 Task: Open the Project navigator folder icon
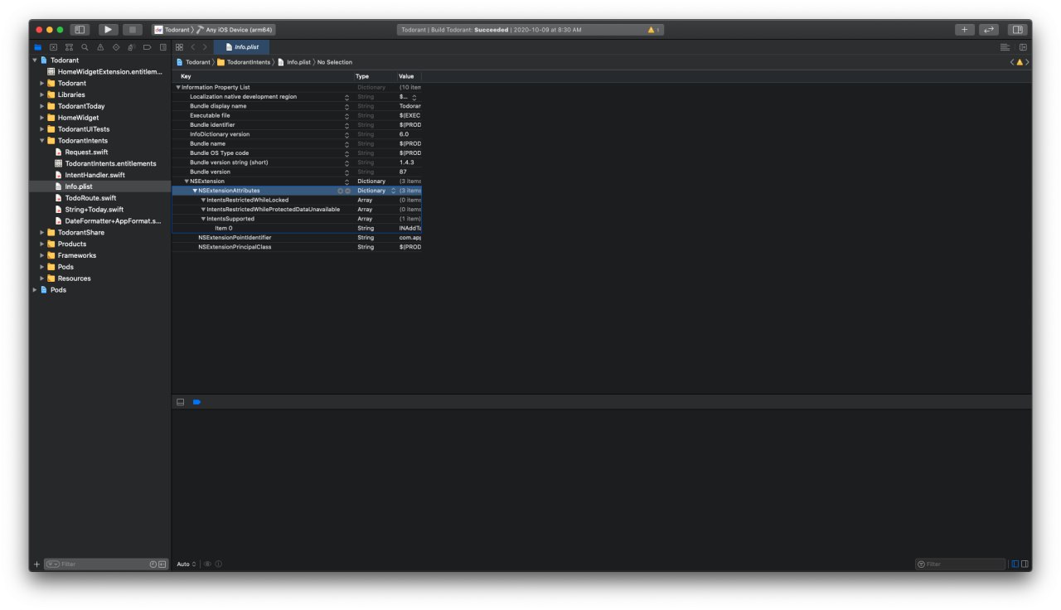[x=38, y=47]
